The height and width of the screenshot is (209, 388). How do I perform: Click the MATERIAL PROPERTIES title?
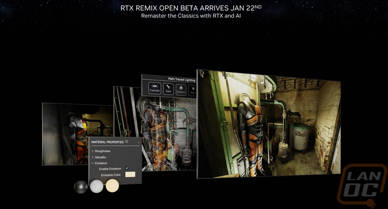click(x=107, y=142)
